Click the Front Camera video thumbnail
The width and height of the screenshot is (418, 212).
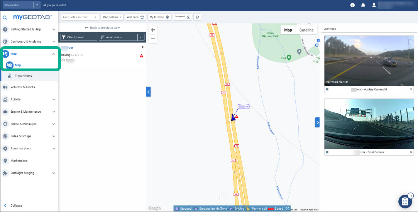369,124
